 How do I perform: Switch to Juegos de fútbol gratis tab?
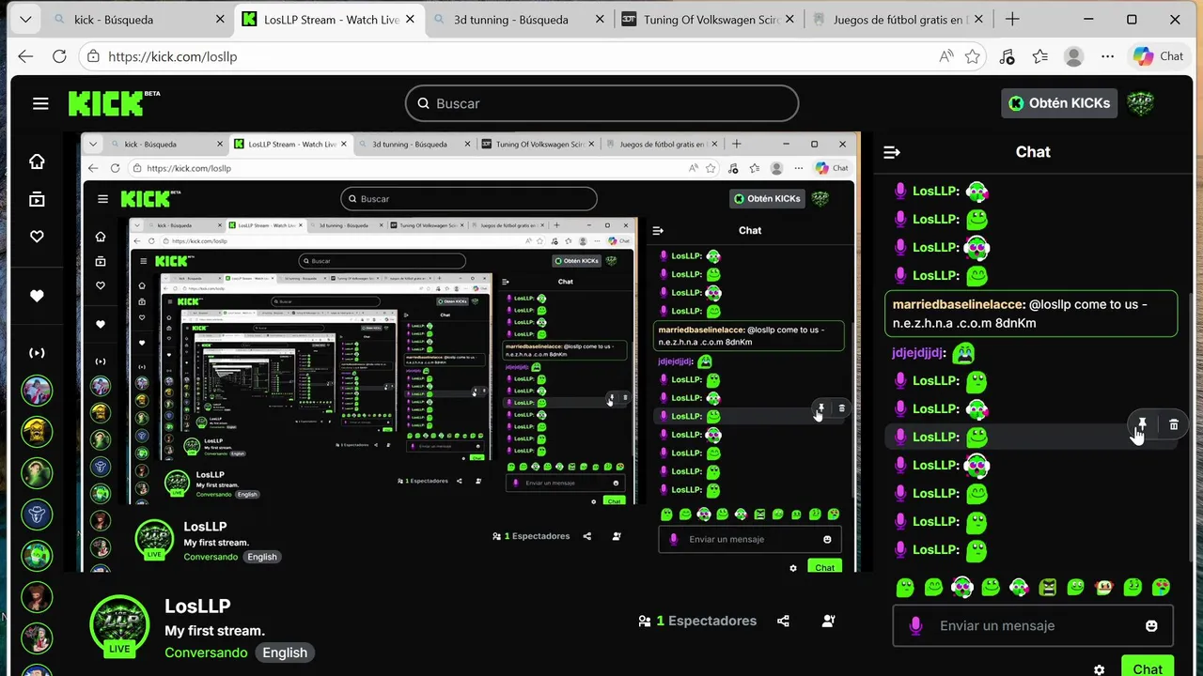[x=898, y=19]
